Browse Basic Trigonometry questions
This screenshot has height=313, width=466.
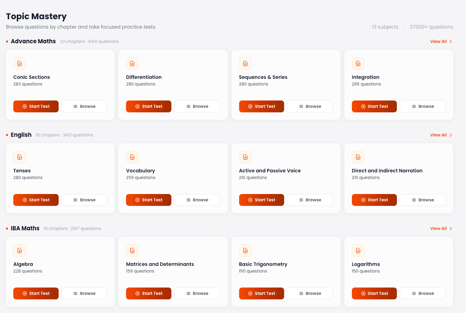click(x=310, y=293)
